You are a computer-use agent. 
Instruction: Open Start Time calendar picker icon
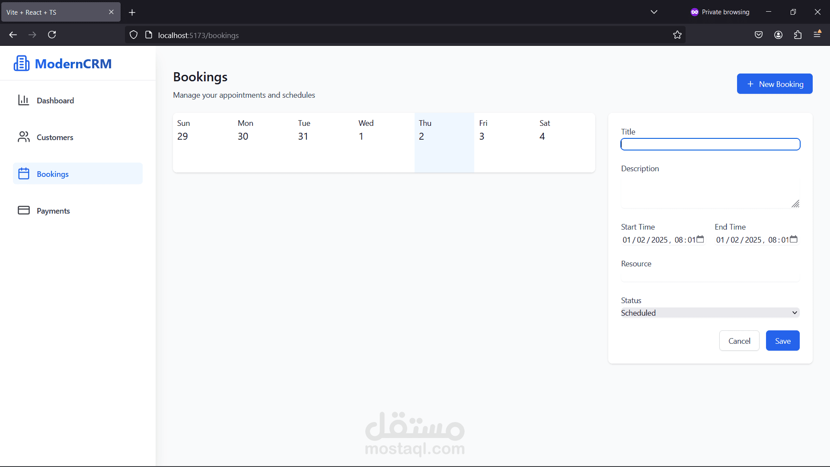[x=700, y=239]
